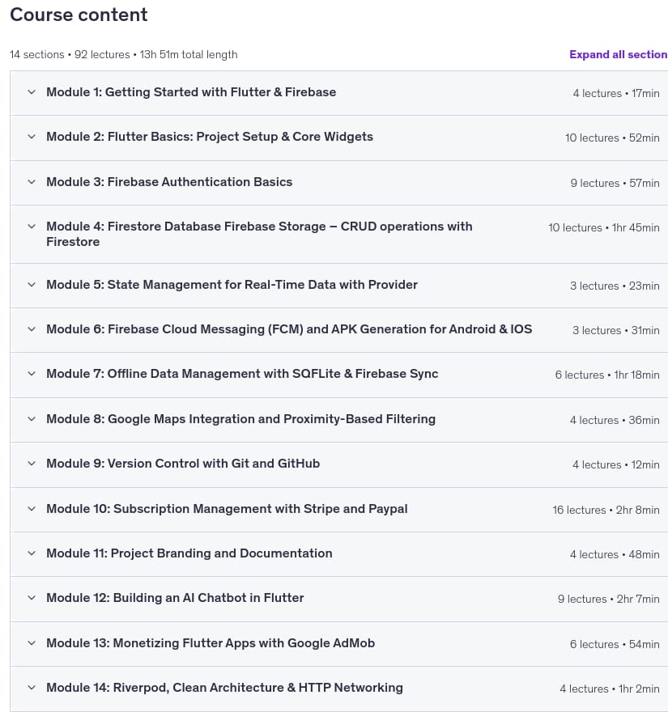This screenshot has height=712, width=668.
Task: Expand Module 14 chevron arrow
Action: (x=32, y=688)
